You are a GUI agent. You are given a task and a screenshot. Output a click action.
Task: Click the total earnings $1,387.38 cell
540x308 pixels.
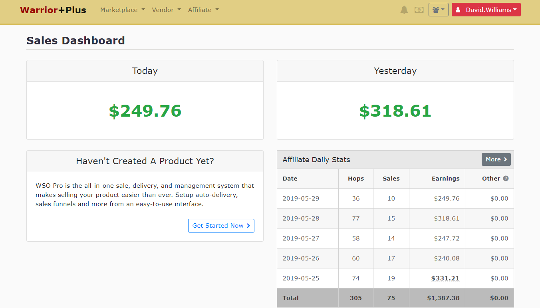click(x=443, y=298)
